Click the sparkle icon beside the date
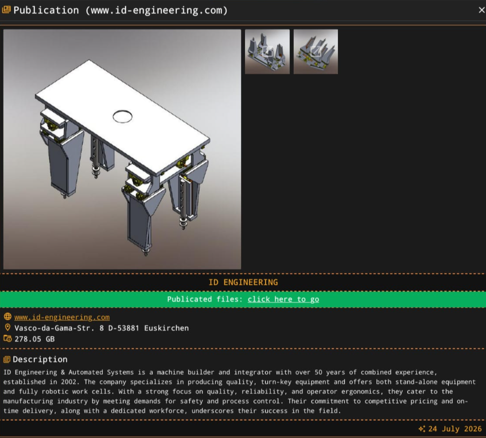The image size is (486, 438). (x=422, y=429)
